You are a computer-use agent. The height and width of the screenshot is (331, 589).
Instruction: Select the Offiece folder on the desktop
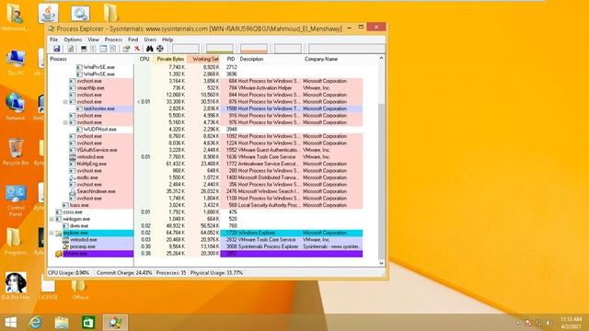click(80, 288)
